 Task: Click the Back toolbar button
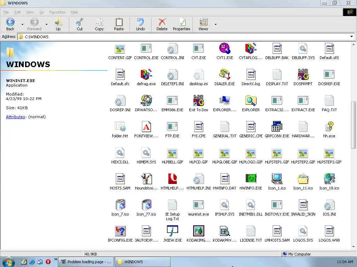[x=10, y=24]
